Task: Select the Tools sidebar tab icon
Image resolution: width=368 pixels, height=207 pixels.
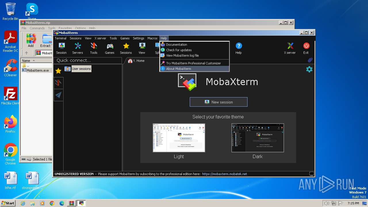Action: [58, 83]
